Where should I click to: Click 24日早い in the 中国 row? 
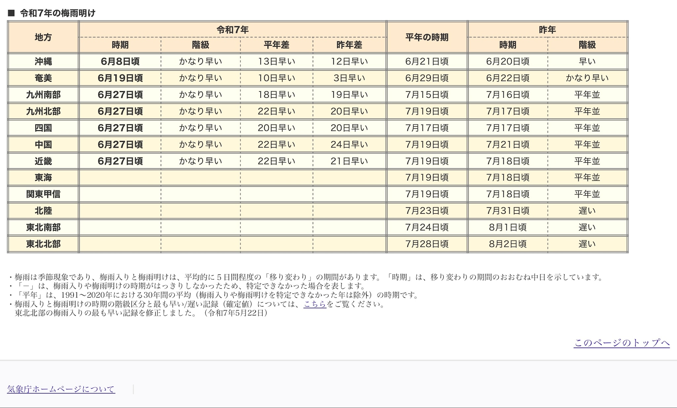click(x=349, y=144)
